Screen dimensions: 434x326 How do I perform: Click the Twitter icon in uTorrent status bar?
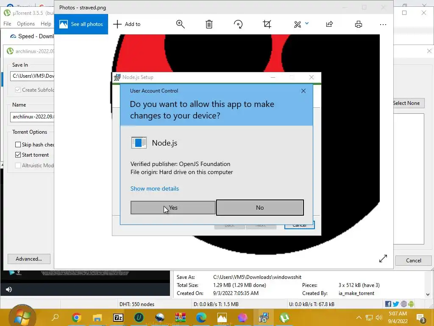pyautogui.click(x=396, y=304)
